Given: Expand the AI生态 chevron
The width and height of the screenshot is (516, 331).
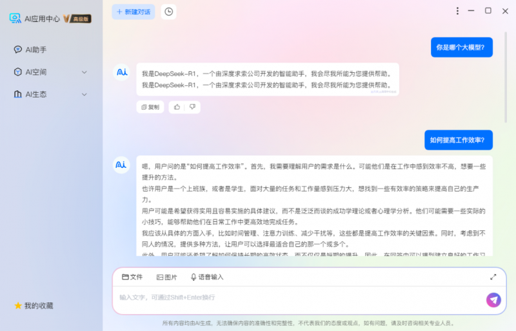Looking at the screenshot, I should point(84,94).
